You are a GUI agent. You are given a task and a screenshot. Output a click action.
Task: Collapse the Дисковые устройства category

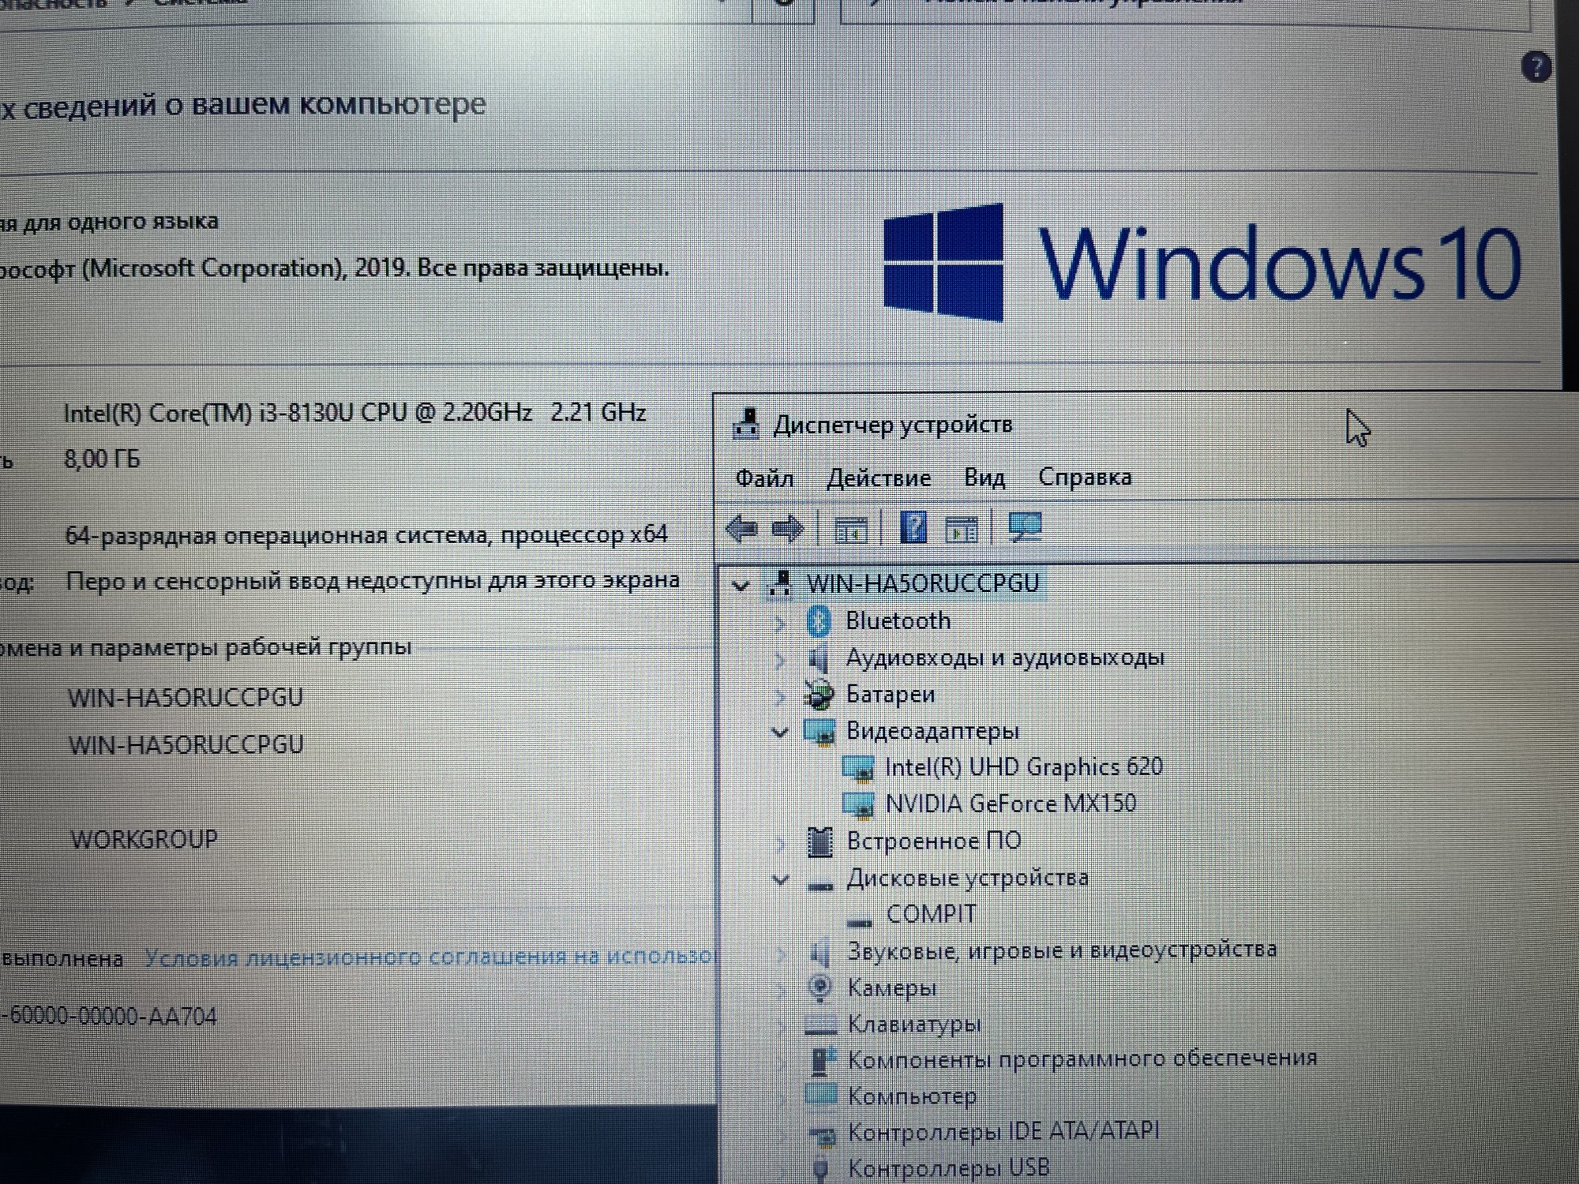pyautogui.click(x=780, y=879)
